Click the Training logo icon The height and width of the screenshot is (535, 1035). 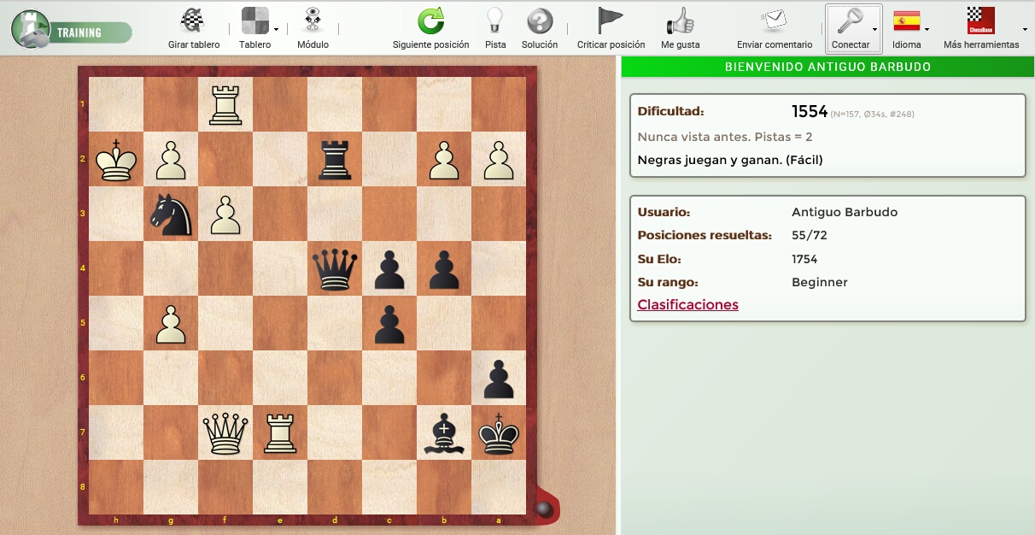31,28
